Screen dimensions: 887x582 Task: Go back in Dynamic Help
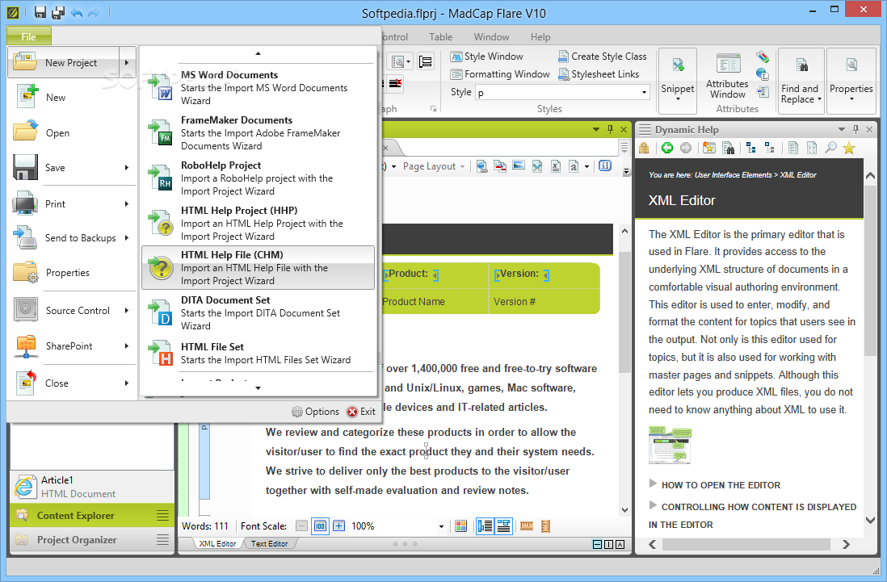(x=667, y=148)
